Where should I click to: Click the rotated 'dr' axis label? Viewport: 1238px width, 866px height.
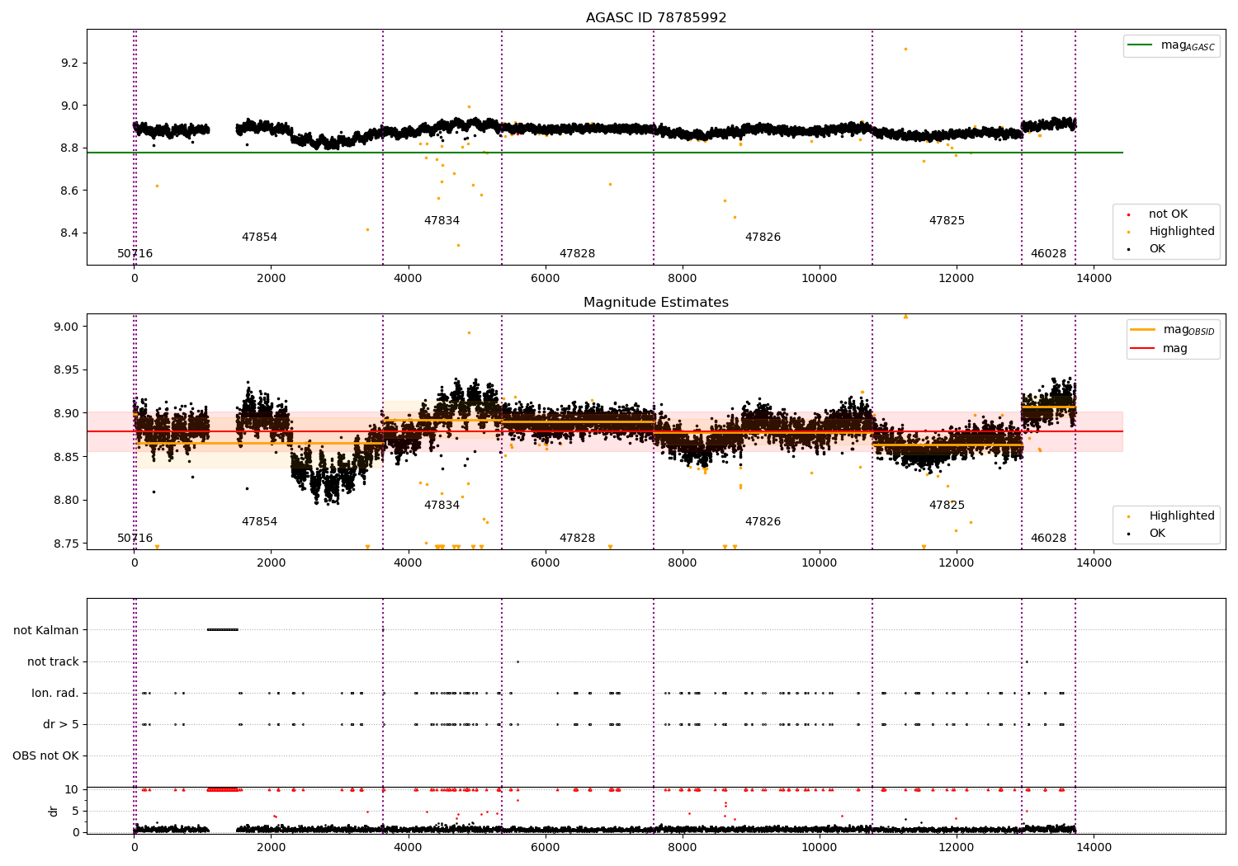(54, 811)
